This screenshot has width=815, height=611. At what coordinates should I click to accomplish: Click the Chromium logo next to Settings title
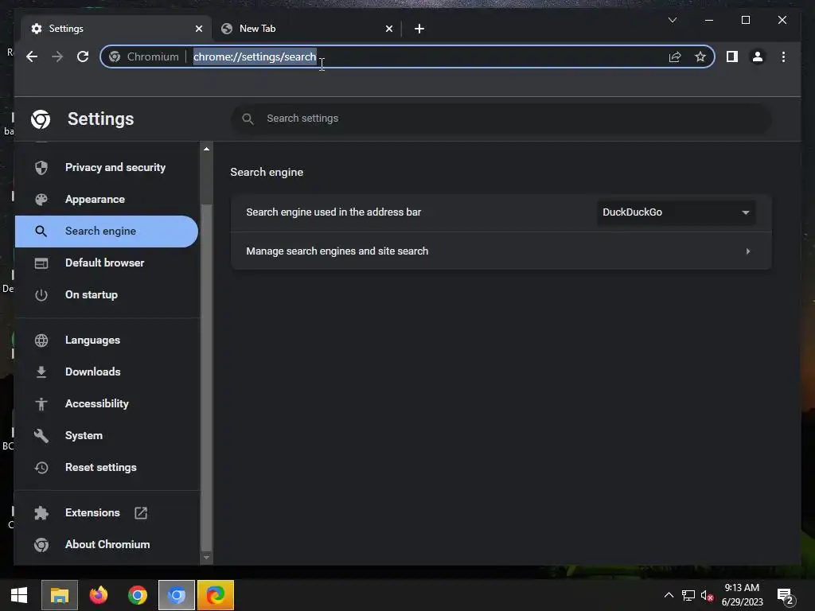click(x=41, y=119)
